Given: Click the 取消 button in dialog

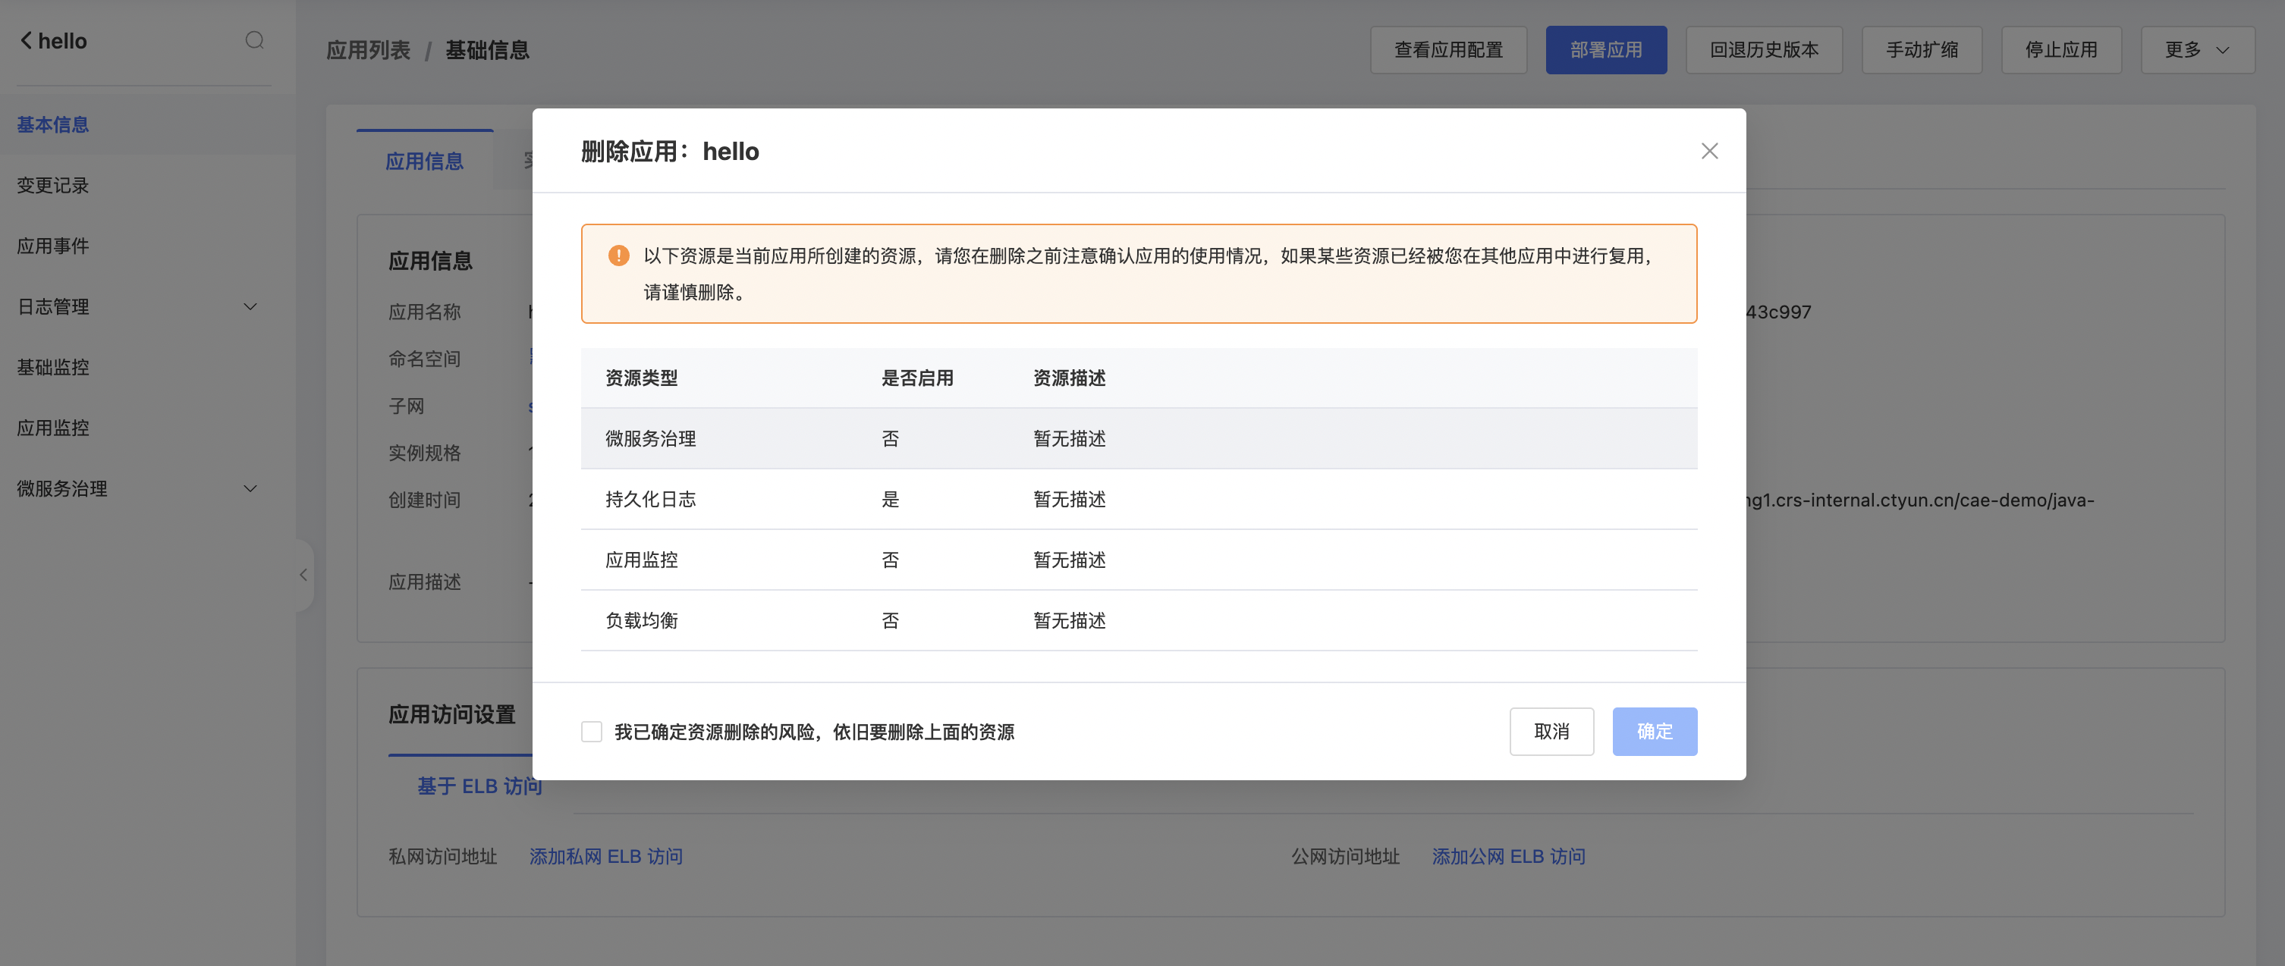Looking at the screenshot, I should (x=1551, y=732).
